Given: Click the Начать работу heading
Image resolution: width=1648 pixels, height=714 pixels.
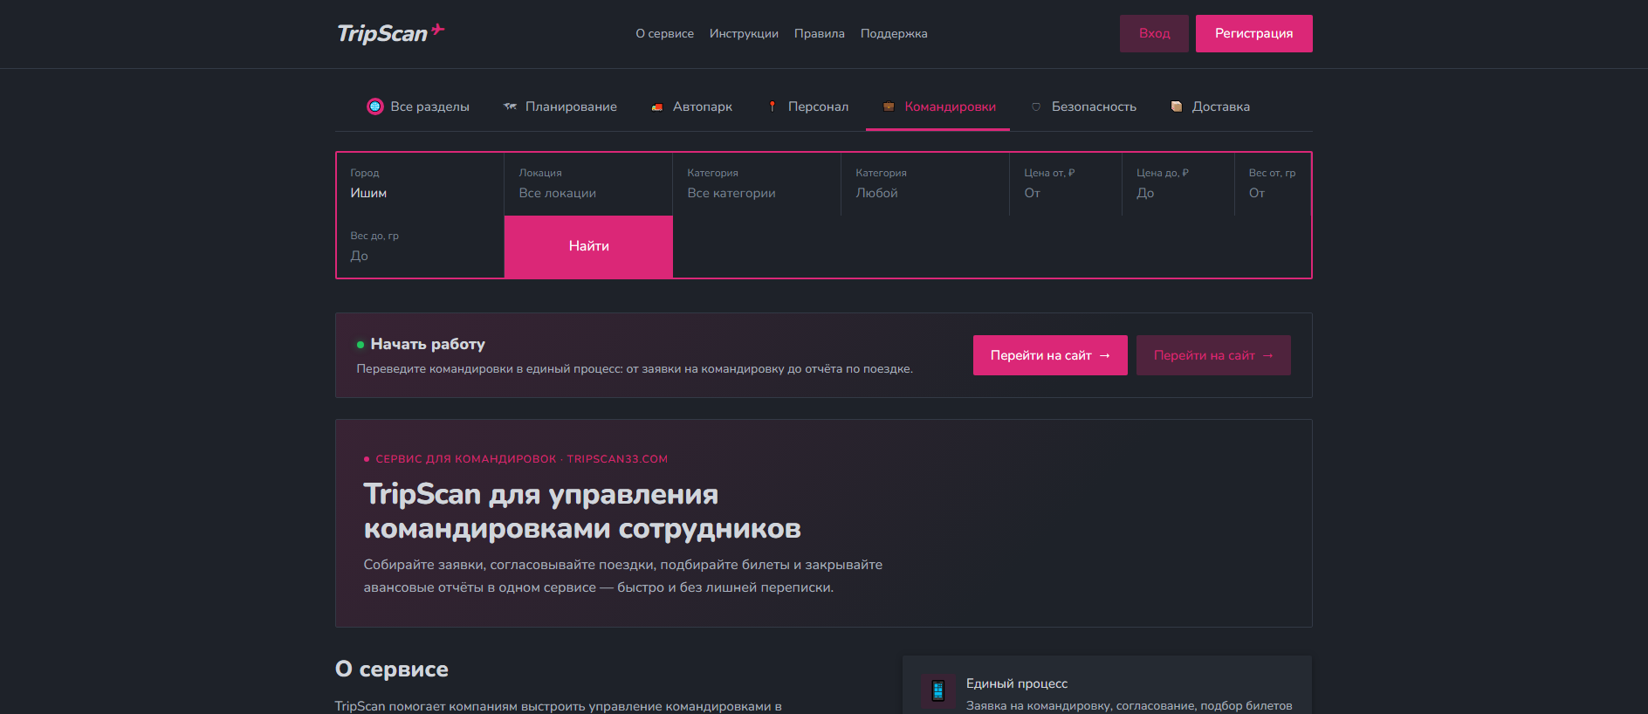Looking at the screenshot, I should click(x=428, y=344).
